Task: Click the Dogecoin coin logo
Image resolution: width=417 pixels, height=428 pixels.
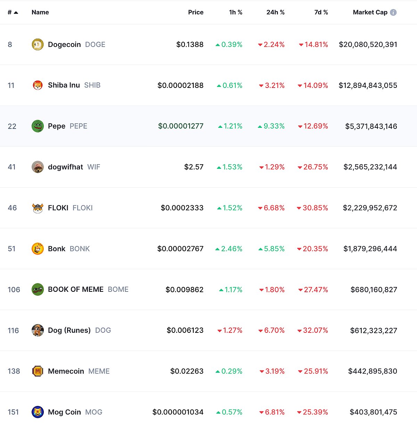Action: click(38, 44)
